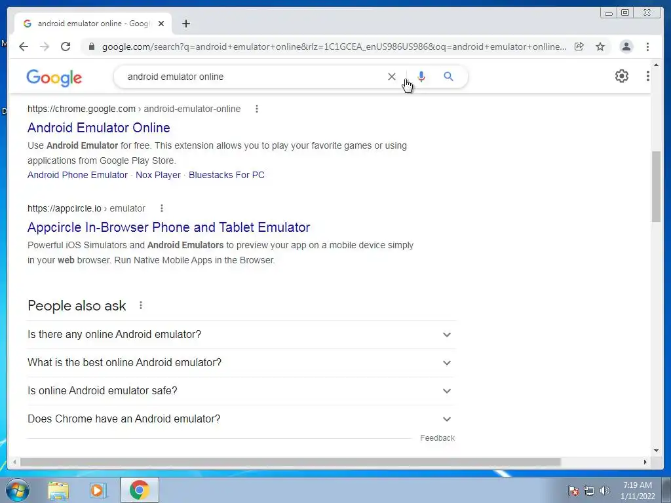Open the 'Android Emulator Online' result
Image resolution: width=671 pixels, height=503 pixels.
tap(99, 128)
